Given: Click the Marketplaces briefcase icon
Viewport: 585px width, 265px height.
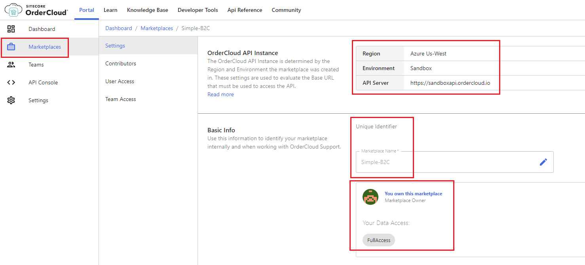Looking at the screenshot, I should (x=11, y=47).
